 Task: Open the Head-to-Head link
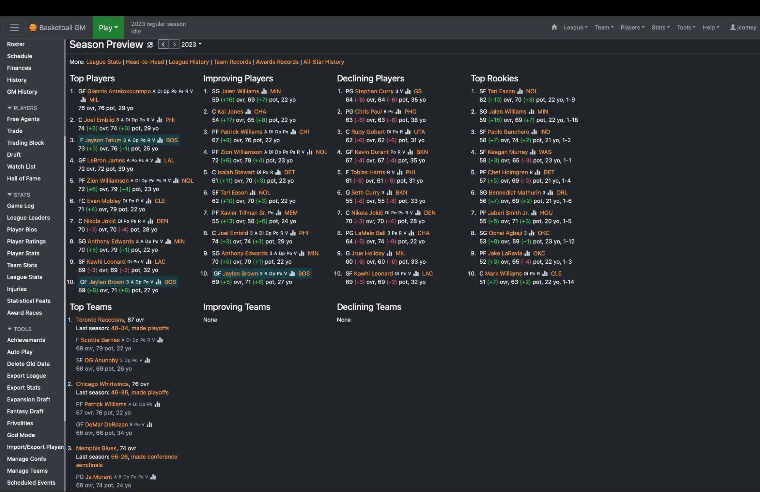(144, 62)
